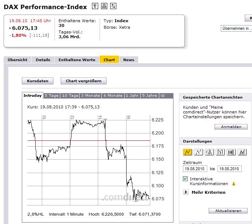Click the Darstellungen heading
252x224 pixels.
click(197, 141)
